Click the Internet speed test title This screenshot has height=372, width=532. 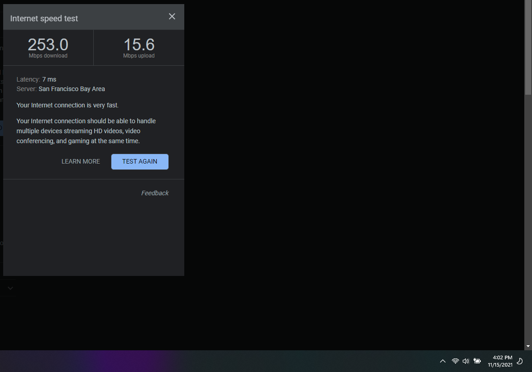point(44,19)
